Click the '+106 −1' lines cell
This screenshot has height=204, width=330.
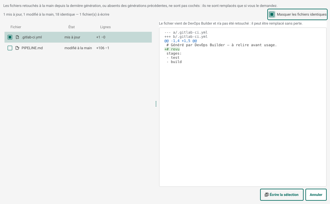point(103,48)
